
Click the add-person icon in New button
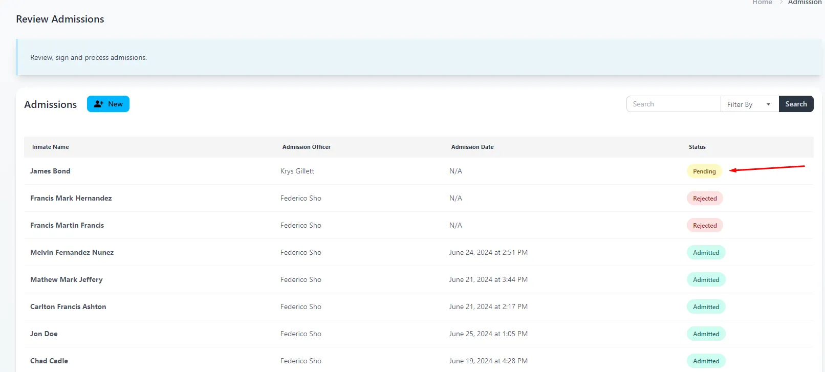coord(99,104)
